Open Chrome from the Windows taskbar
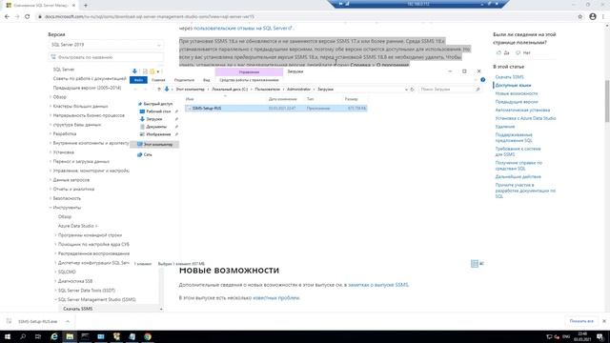Viewport: 610px width, 343px height. click(x=148, y=336)
